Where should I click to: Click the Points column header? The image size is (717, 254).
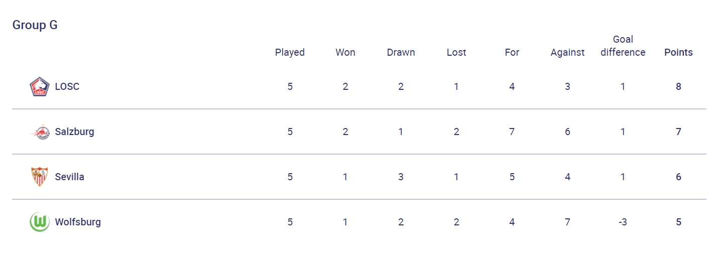pyautogui.click(x=678, y=52)
